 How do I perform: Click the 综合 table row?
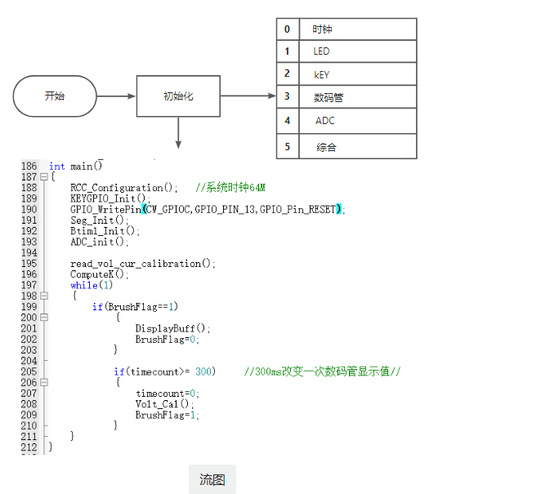pos(347,146)
